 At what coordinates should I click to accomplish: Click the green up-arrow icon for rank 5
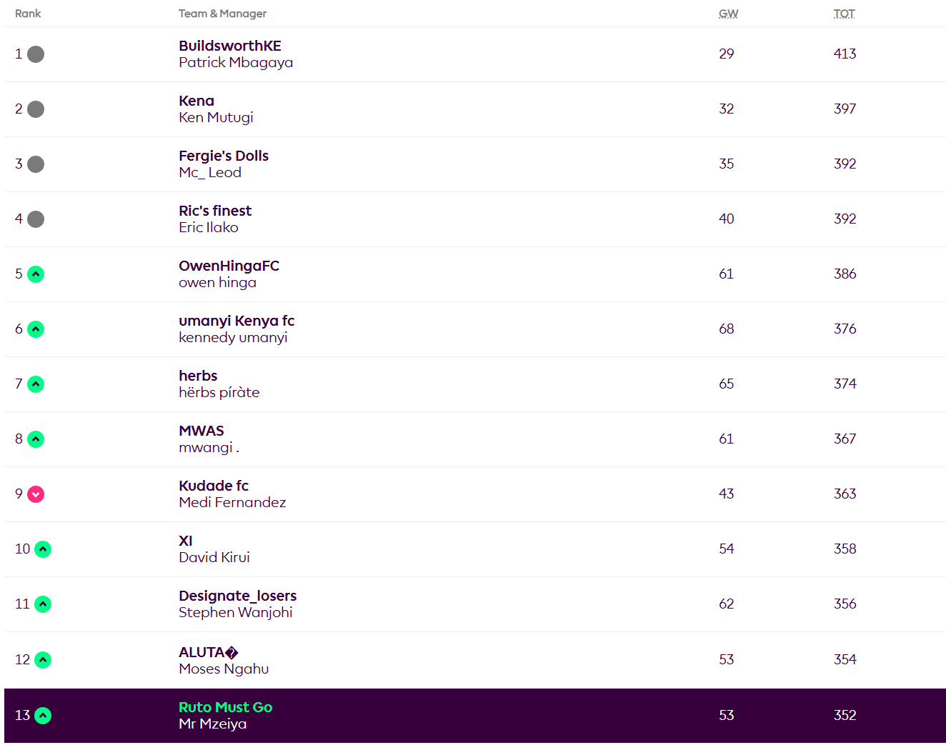(x=36, y=274)
